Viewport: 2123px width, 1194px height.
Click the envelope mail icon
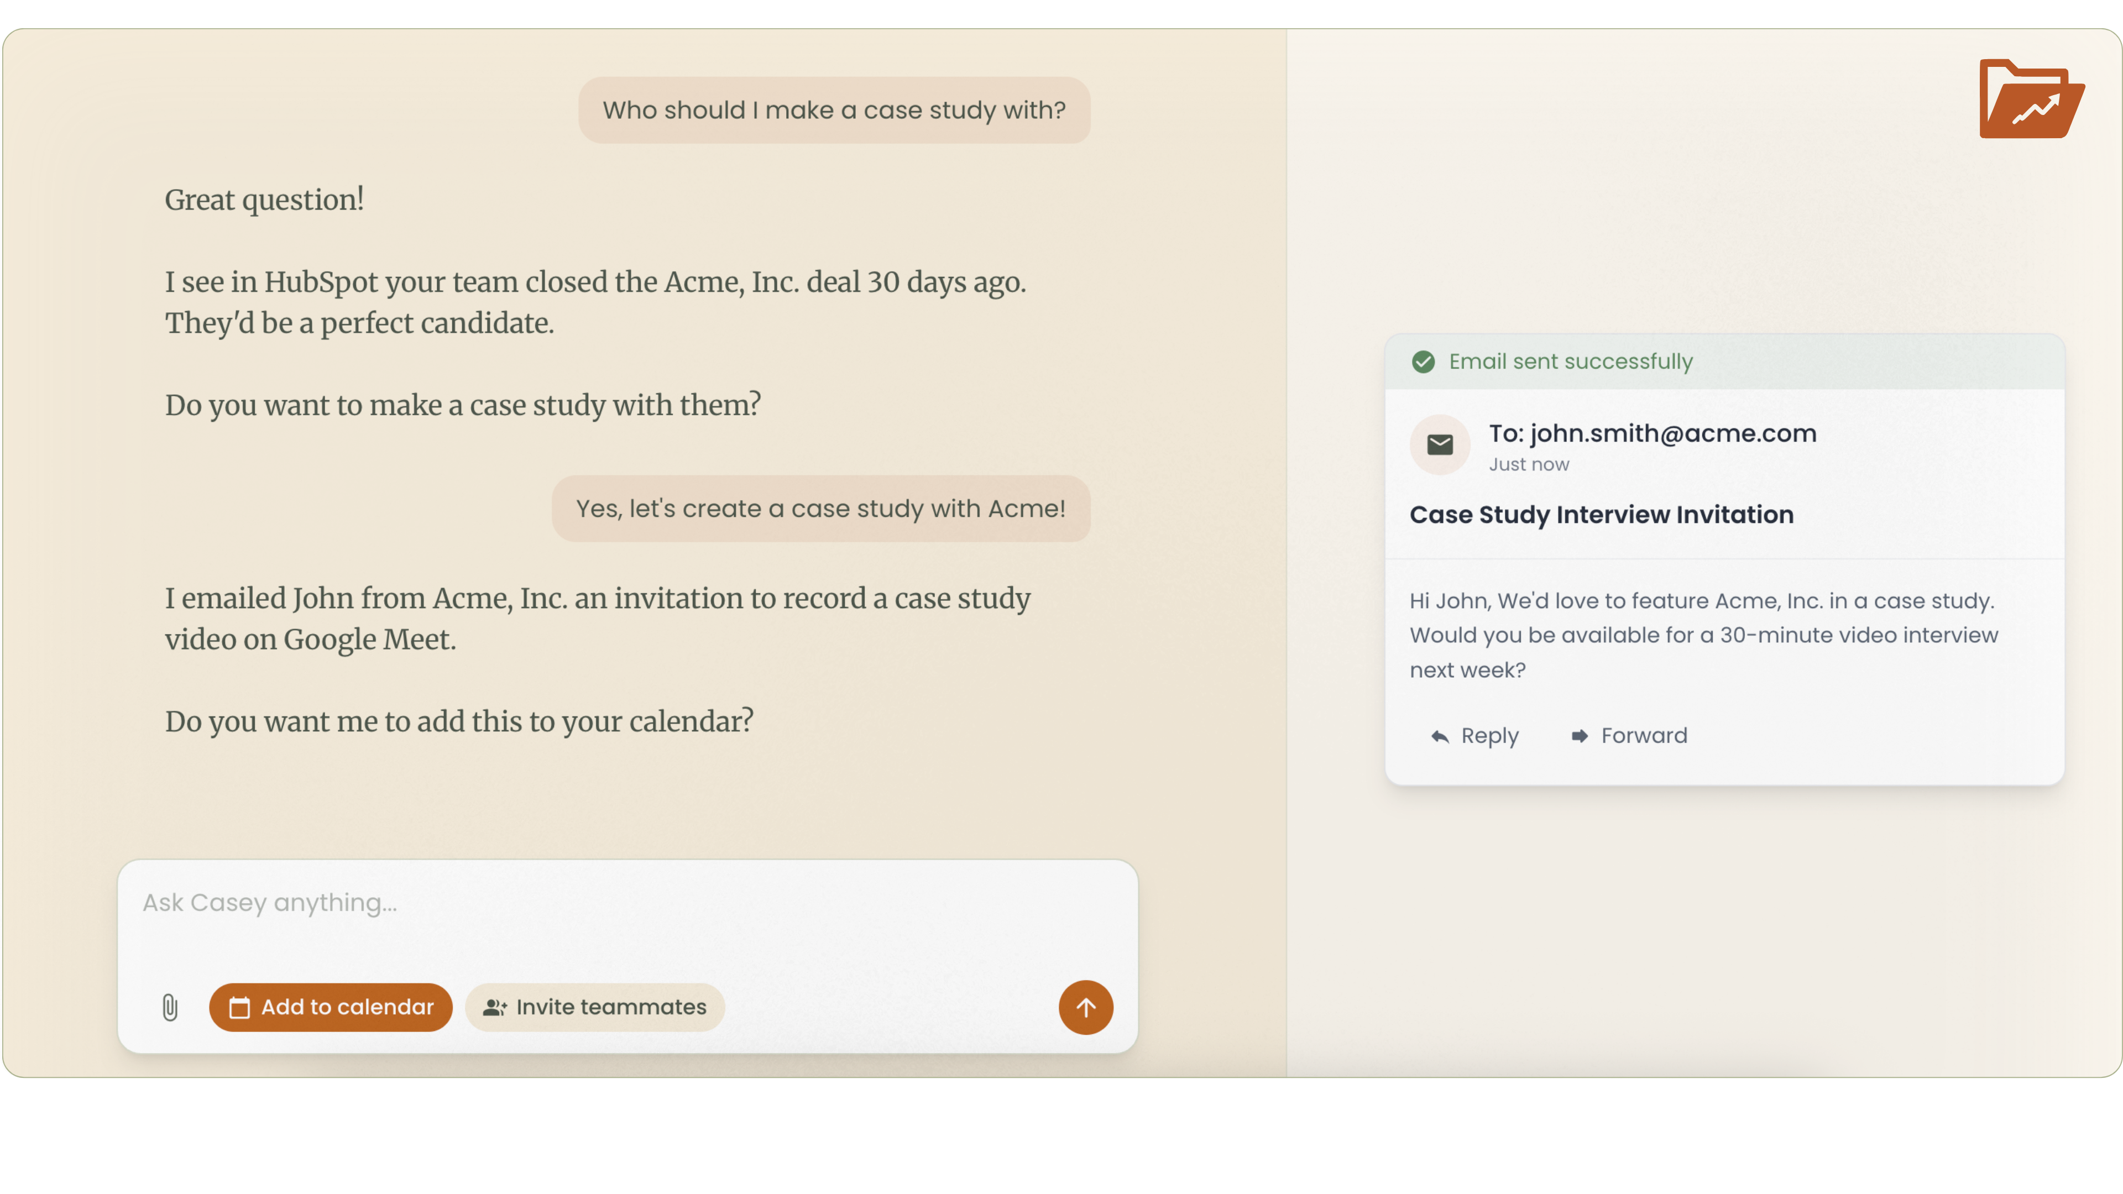tap(1440, 445)
